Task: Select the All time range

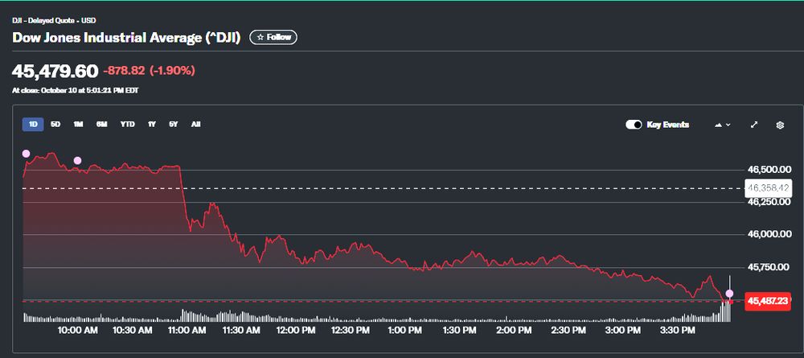Action: (x=195, y=124)
